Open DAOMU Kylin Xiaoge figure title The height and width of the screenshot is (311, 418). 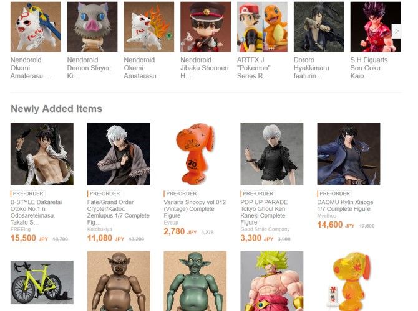coord(345,205)
